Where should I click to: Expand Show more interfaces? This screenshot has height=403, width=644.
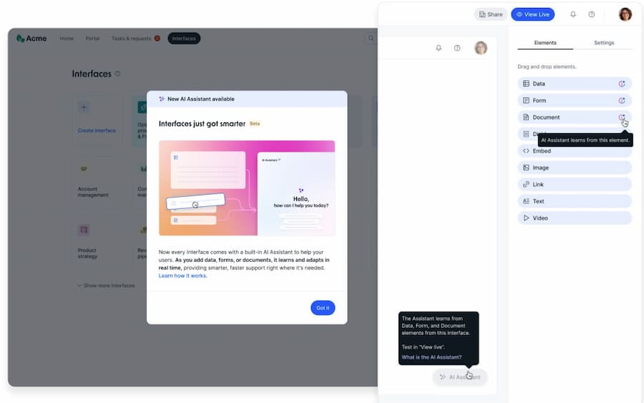point(106,286)
